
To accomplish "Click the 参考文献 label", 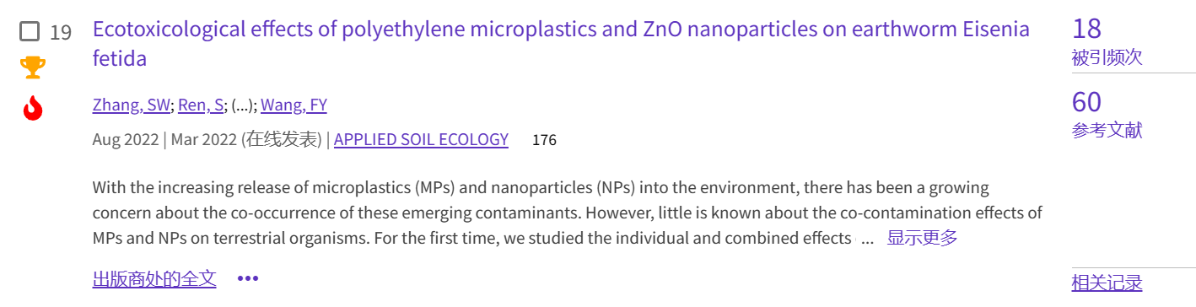I will point(1107,131).
